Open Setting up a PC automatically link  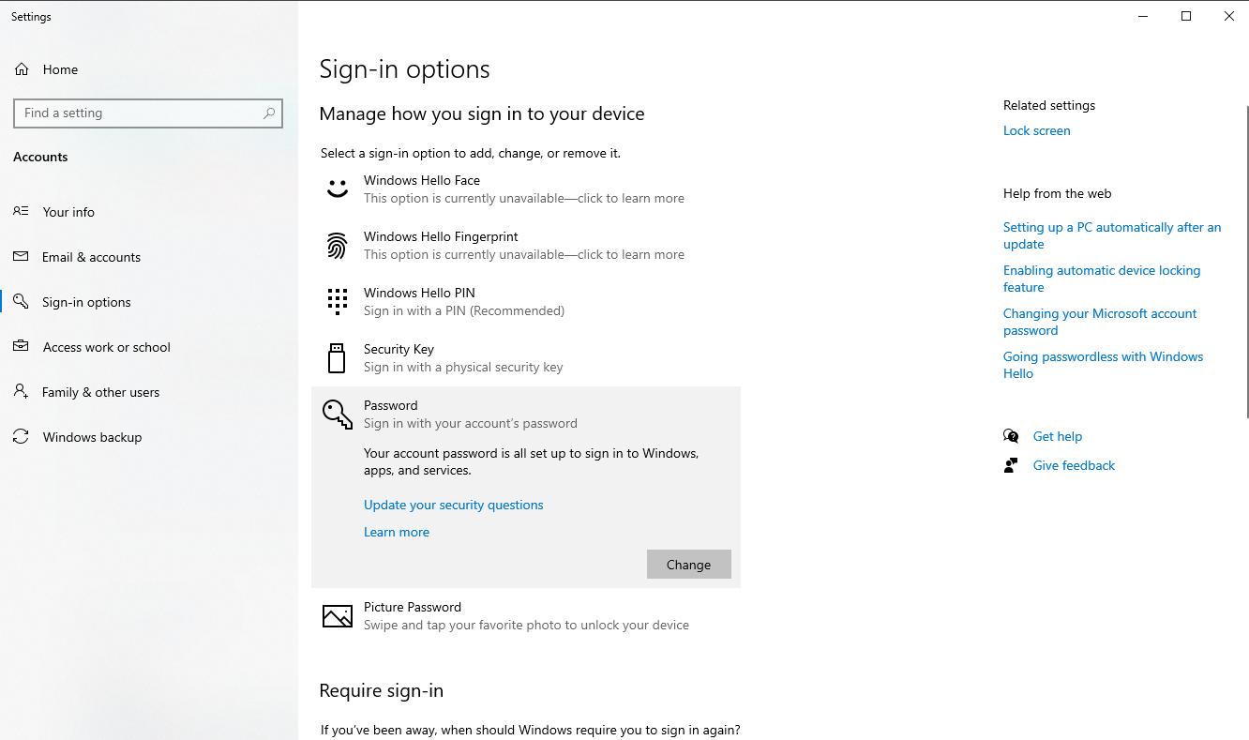pos(1112,235)
